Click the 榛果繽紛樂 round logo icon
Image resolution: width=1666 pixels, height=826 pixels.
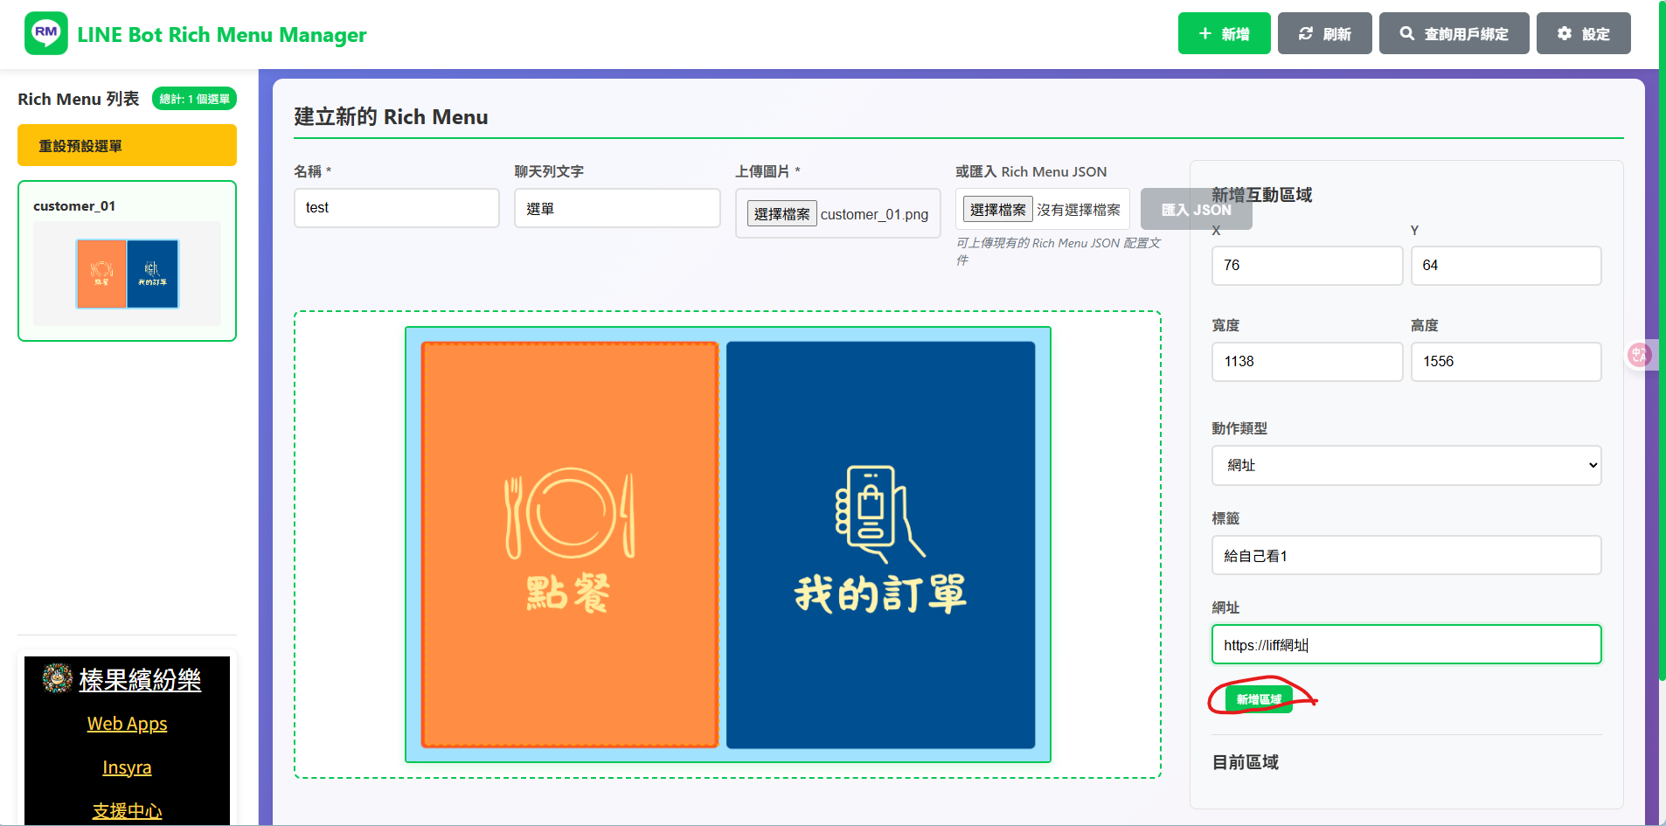pos(58,678)
